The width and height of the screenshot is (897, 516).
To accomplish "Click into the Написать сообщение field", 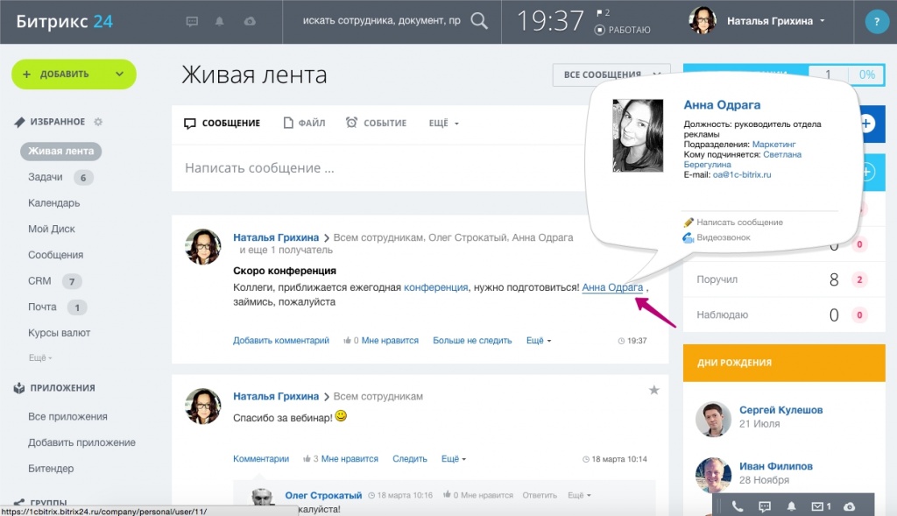I will [x=378, y=168].
